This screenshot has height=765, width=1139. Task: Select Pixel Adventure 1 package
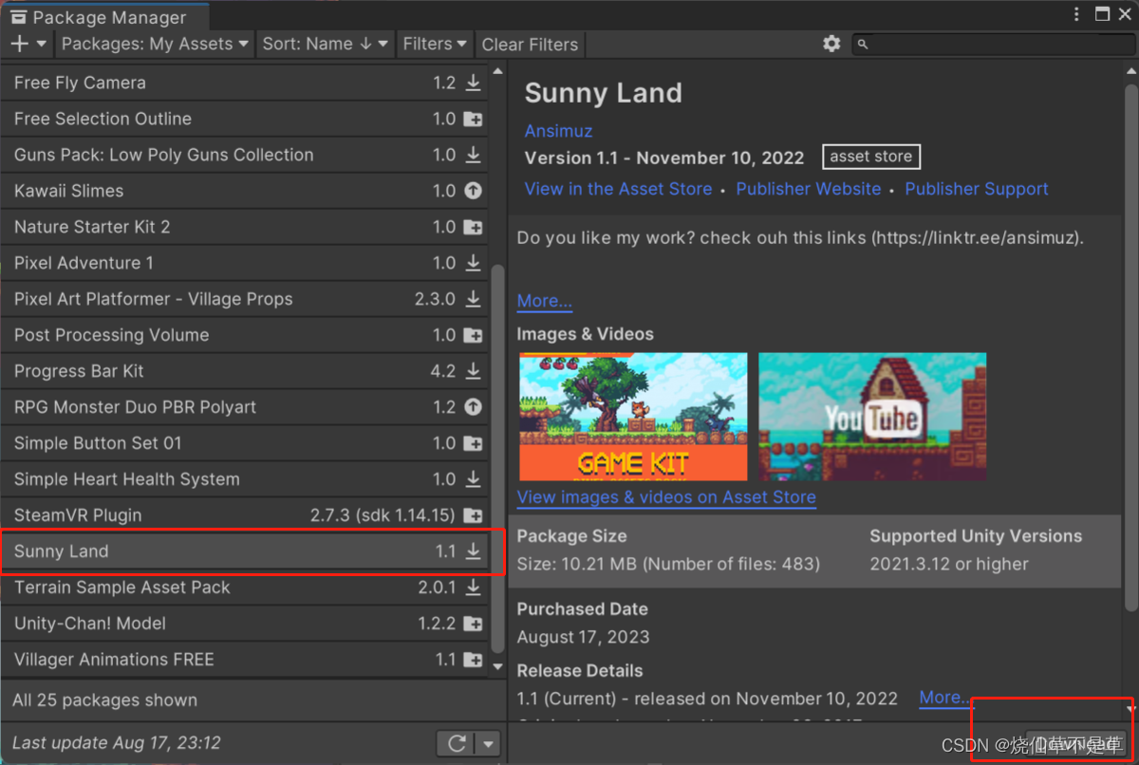[84, 263]
